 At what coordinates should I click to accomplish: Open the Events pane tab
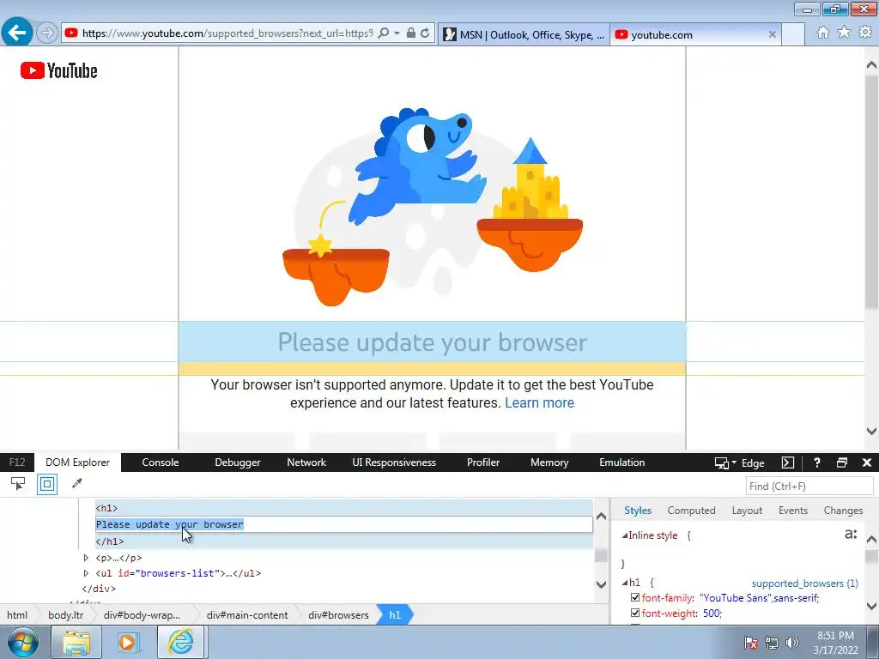(792, 511)
